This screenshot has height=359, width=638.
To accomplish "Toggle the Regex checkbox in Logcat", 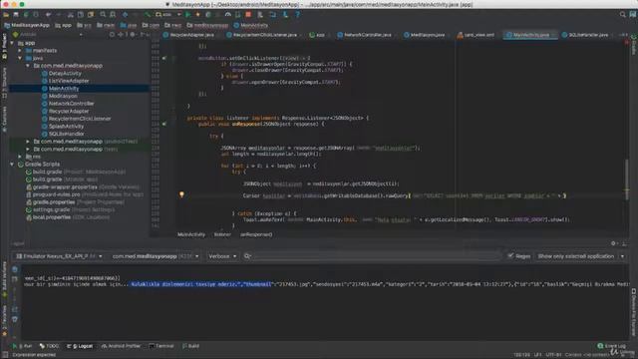I will 510,256.
